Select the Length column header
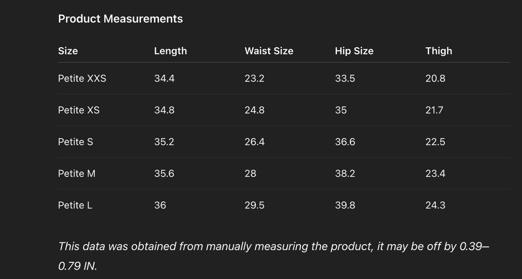Image resolution: width=522 pixels, height=279 pixels. coord(171,51)
